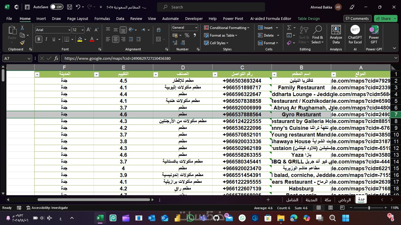Open File Explorer from the taskbar
401x225 pixels.
281,218
